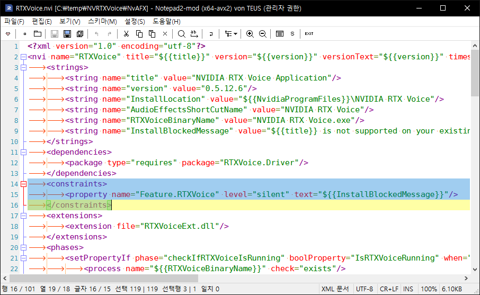Screen dimensions: 480x295
Task: Collapse the nvi element fold on line 2
Action: coord(23,57)
